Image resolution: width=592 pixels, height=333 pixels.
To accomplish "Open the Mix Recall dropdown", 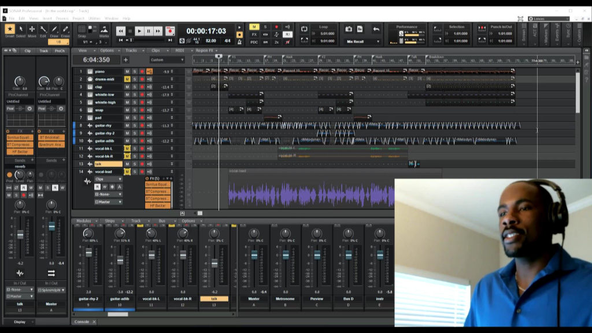I will point(363,42).
